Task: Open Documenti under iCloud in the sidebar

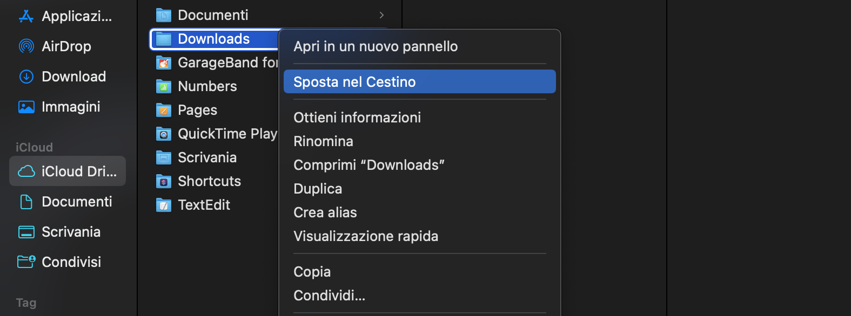Action: click(x=76, y=201)
